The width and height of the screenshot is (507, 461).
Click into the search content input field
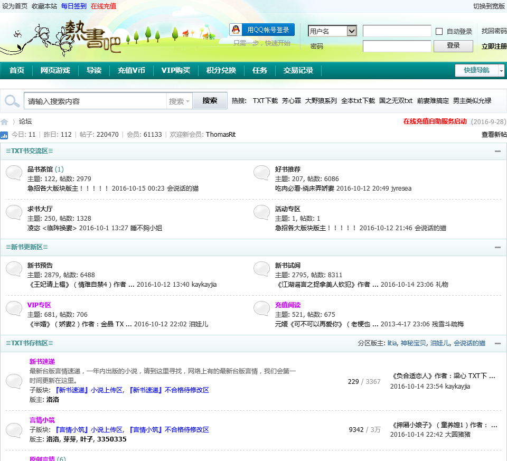pos(95,101)
